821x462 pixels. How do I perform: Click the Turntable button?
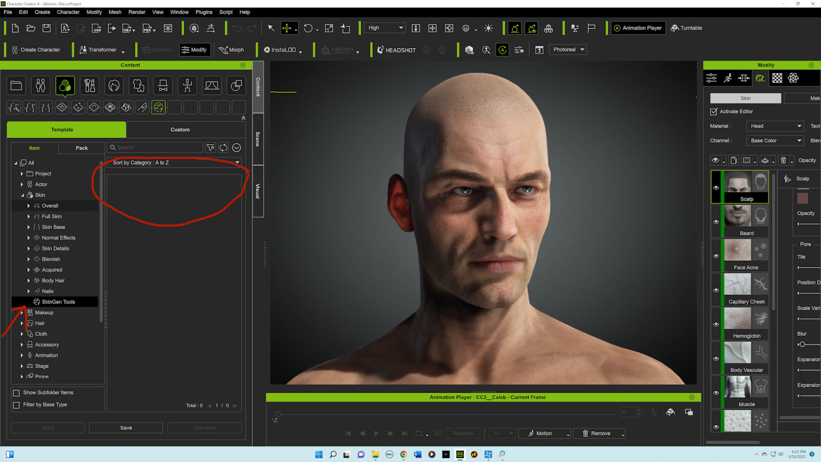[686, 28]
